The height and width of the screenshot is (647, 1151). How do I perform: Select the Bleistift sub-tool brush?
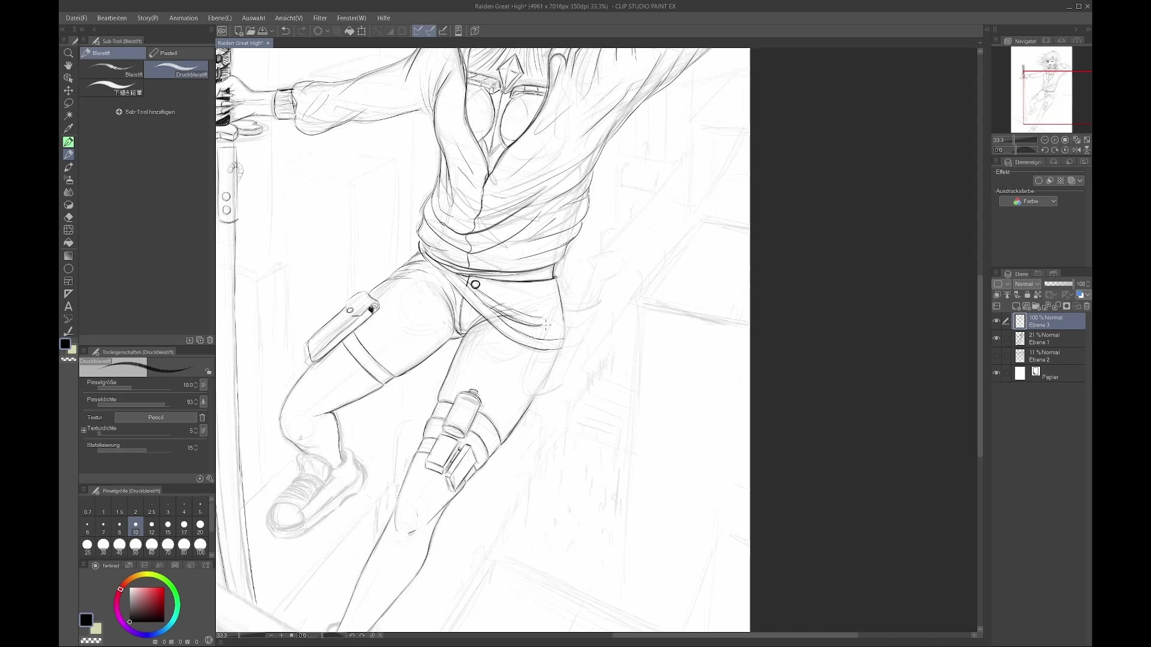112,69
